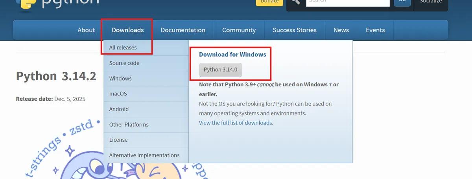Click Alternative Implementations submenu entry
This screenshot has height=179, width=472.
[144, 155]
